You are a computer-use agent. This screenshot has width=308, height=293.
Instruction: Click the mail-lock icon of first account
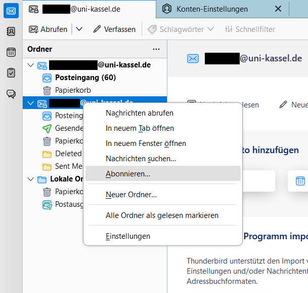(x=42, y=66)
